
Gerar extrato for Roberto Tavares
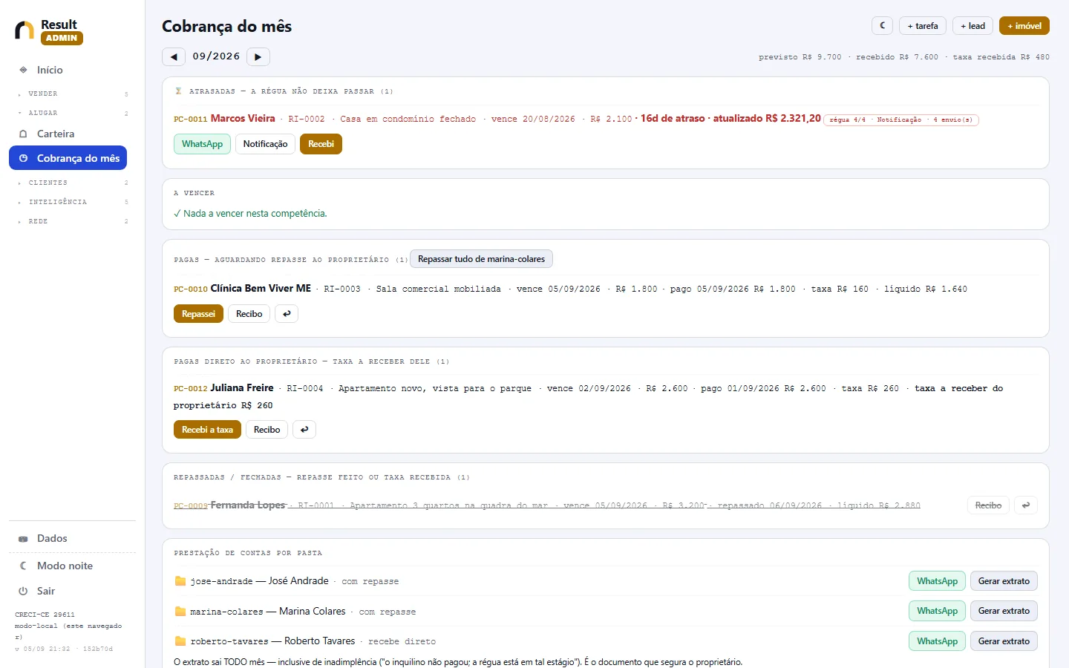click(x=1004, y=641)
